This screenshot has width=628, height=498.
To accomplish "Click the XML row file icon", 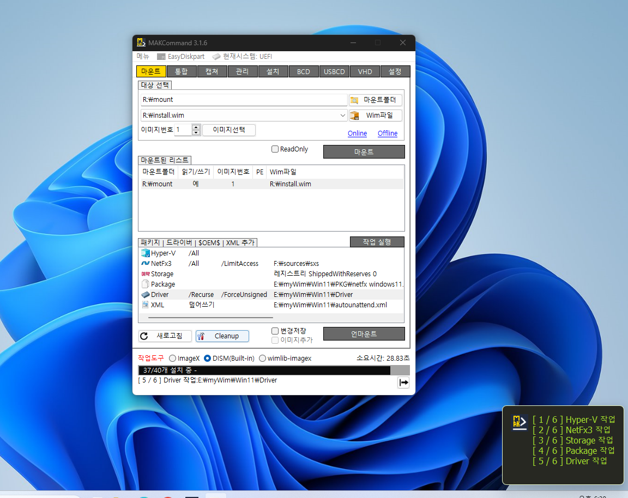I will 146,305.
